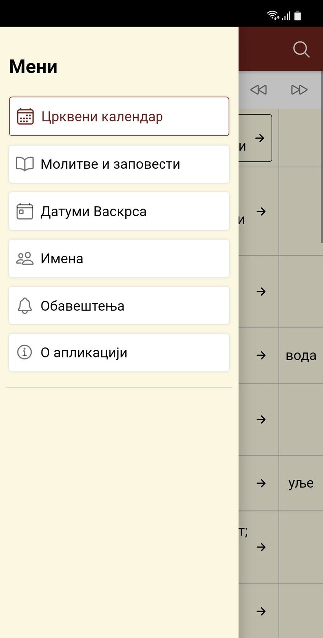The height and width of the screenshot is (638, 323).
Task: Open the search using the magnifier icon
Action: click(x=301, y=49)
